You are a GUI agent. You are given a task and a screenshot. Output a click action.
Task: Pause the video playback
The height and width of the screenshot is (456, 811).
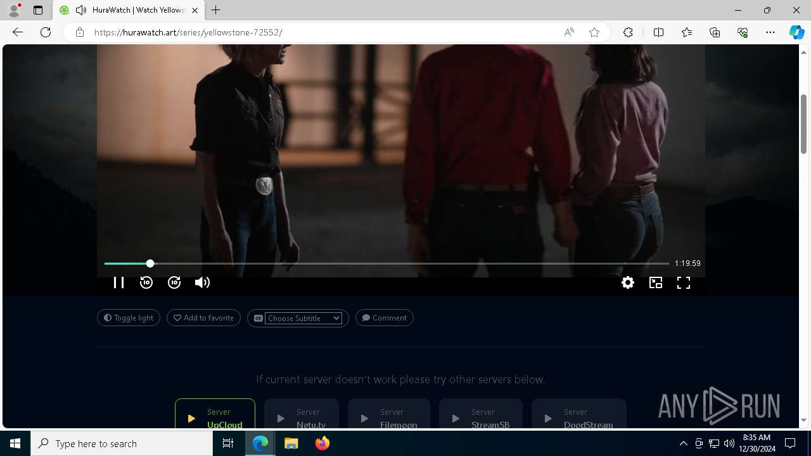click(118, 282)
